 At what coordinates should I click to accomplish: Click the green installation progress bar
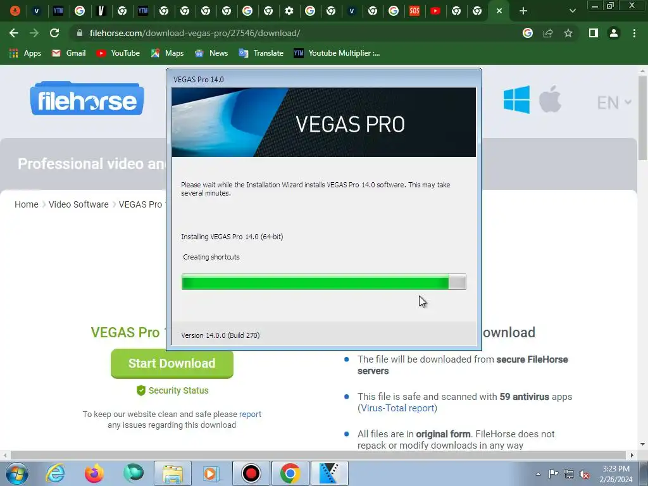point(323,282)
